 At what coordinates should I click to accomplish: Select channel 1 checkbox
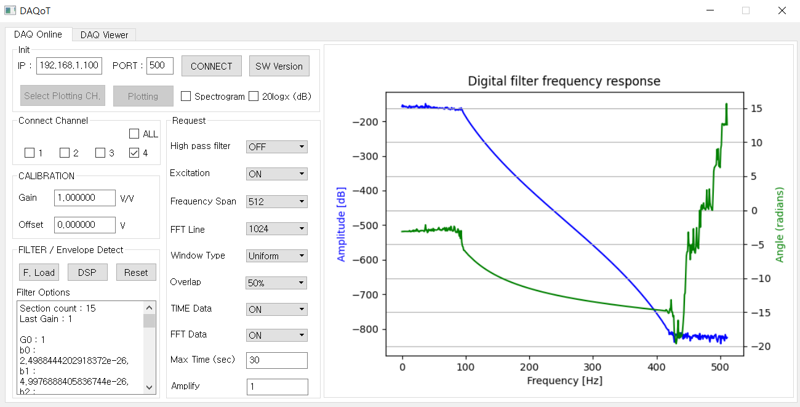(x=30, y=153)
